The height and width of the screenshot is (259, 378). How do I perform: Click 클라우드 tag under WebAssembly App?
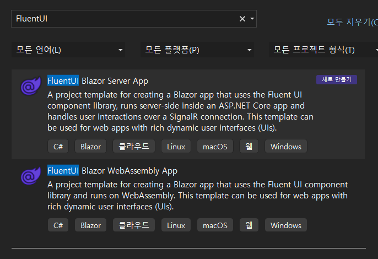134,225
